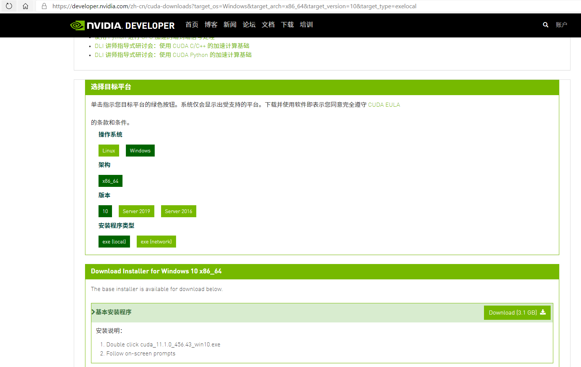The height and width of the screenshot is (367, 581).
Task: Select the Server 2019 version
Action: pyautogui.click(x=136, y=211)
